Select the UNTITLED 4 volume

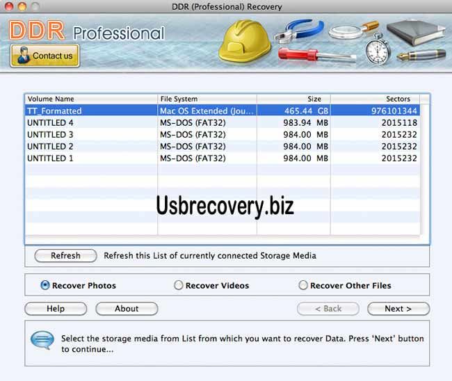(223, 123)
